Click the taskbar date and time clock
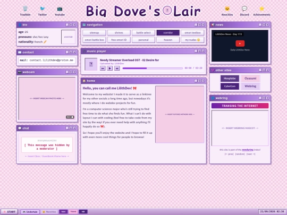Viewport: 287px width, 215px height. point(272,212)
